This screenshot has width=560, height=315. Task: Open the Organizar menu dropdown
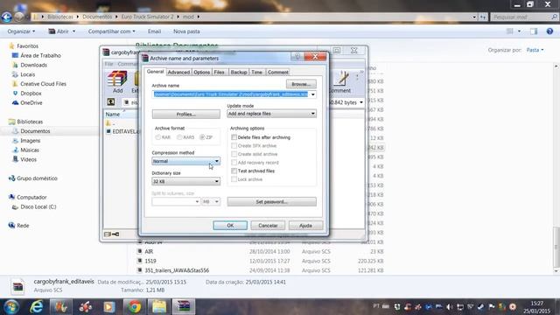point(21,31)
